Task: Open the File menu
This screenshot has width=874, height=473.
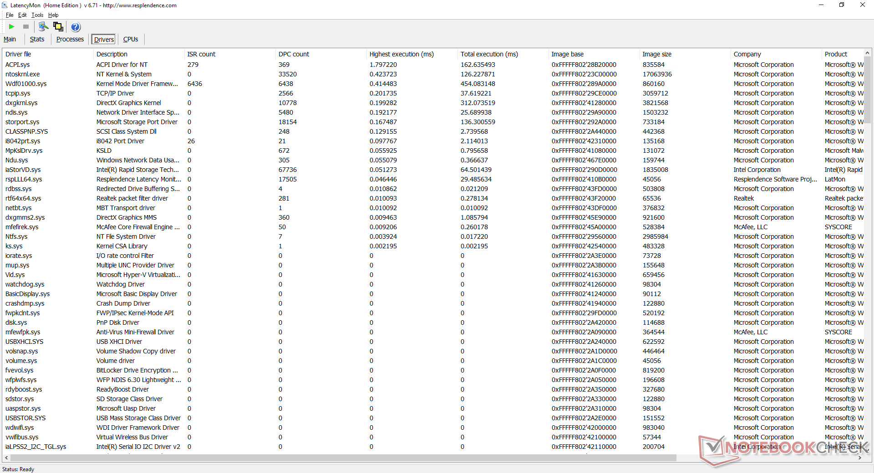Action: coord(10,15)
